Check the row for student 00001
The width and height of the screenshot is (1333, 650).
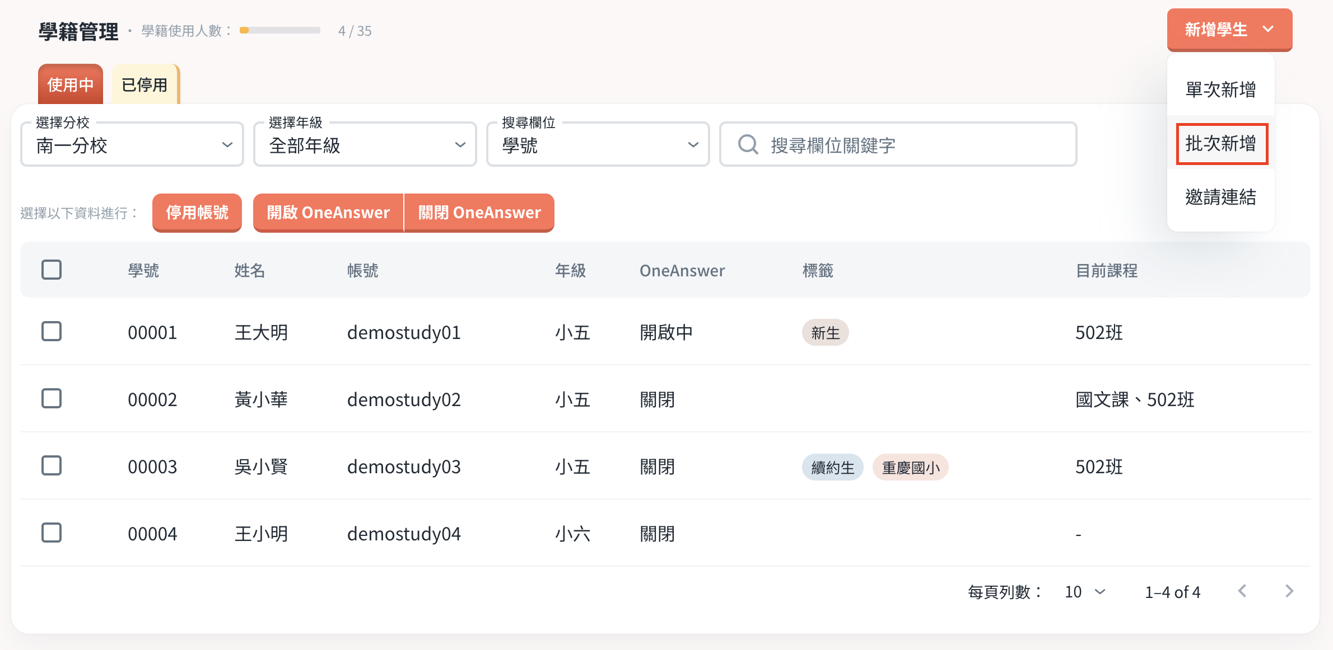52,331
